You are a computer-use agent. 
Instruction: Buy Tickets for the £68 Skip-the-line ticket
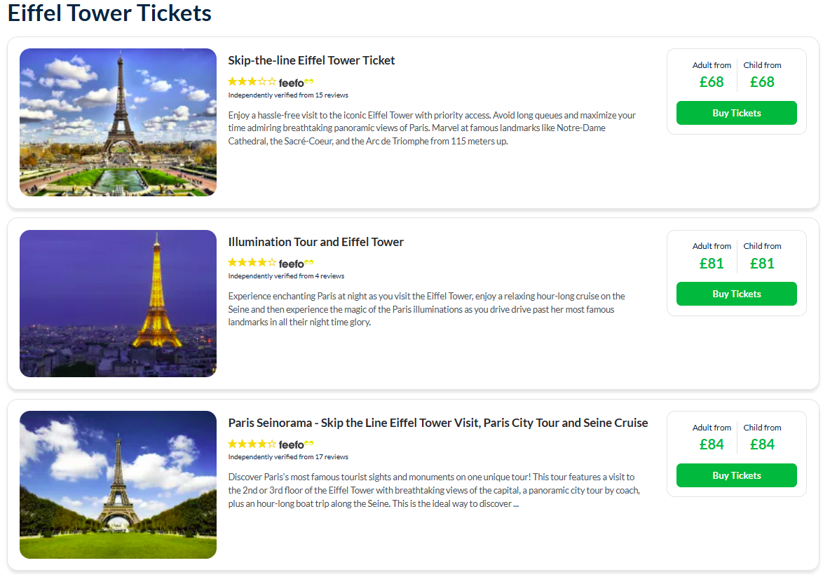pyautogui.click(x=736, y=113)
